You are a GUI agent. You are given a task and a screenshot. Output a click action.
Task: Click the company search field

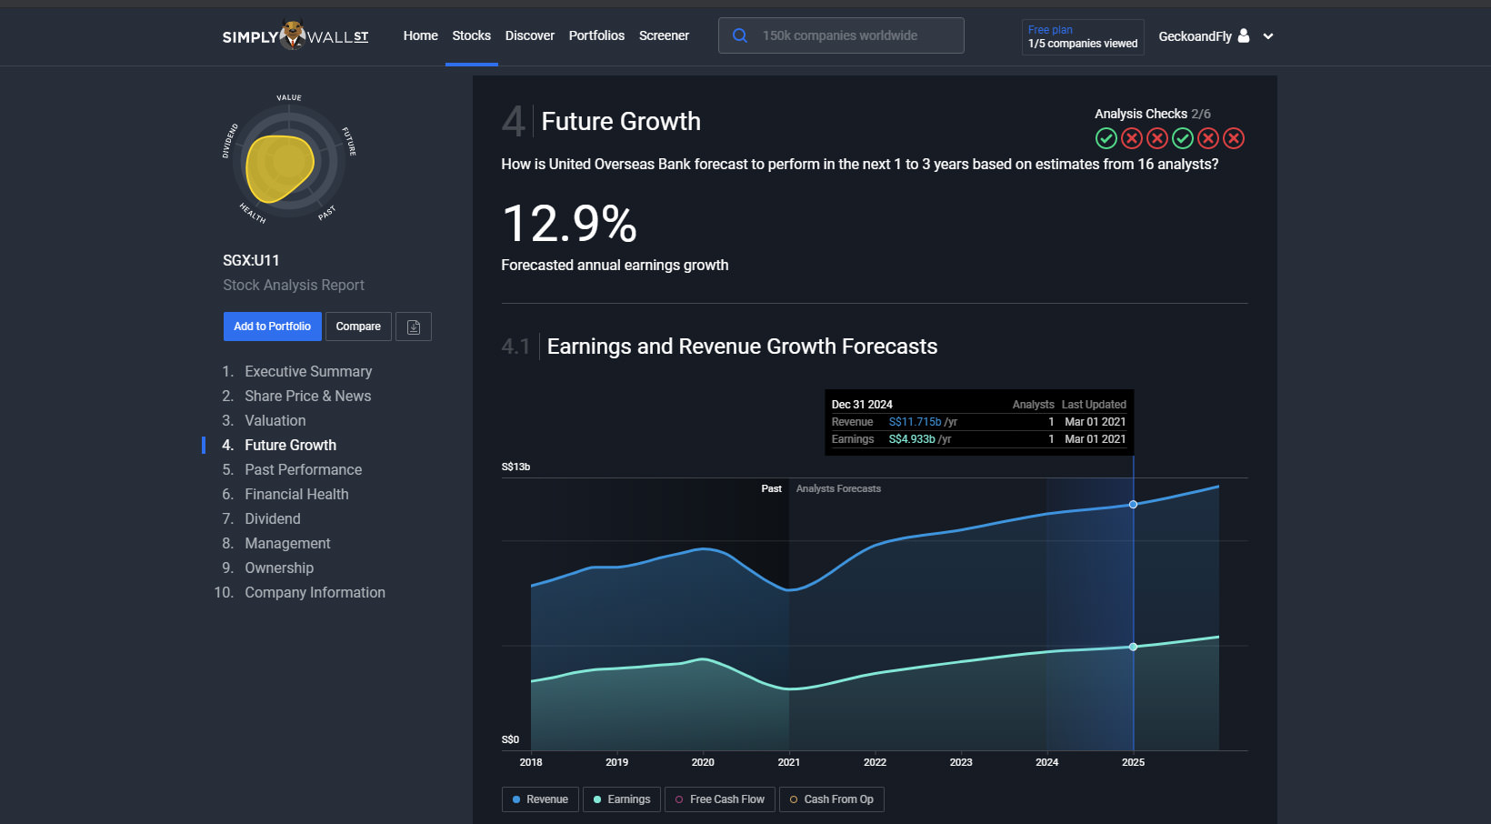841,35
